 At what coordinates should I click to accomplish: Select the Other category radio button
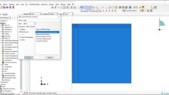20,40
